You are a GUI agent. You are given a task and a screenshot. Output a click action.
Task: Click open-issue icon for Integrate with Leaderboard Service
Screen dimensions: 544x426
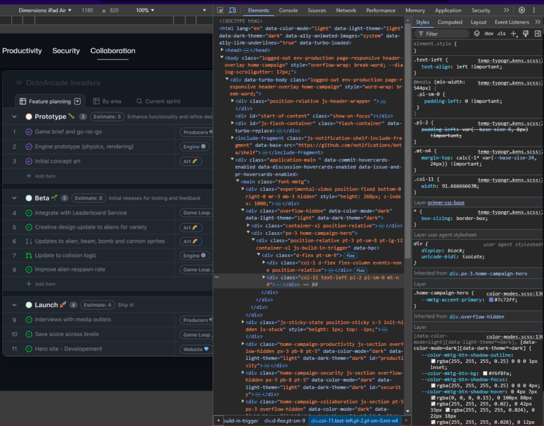tap(29, 213)
